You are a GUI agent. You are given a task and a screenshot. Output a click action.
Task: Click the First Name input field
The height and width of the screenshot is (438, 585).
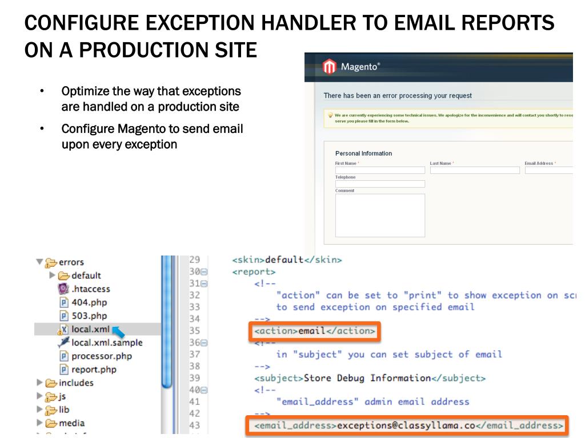[380, 170]
